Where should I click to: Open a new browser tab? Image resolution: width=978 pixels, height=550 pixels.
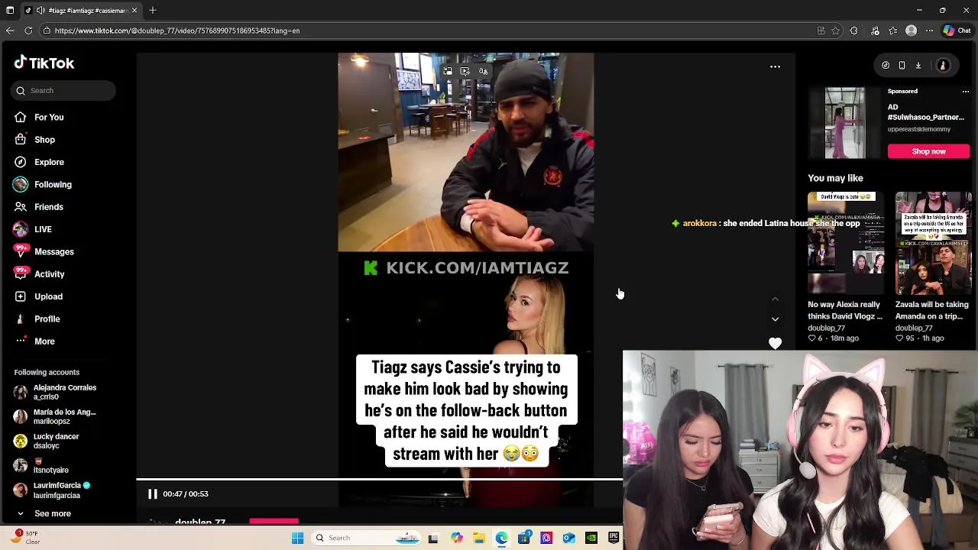pos(153,10)
